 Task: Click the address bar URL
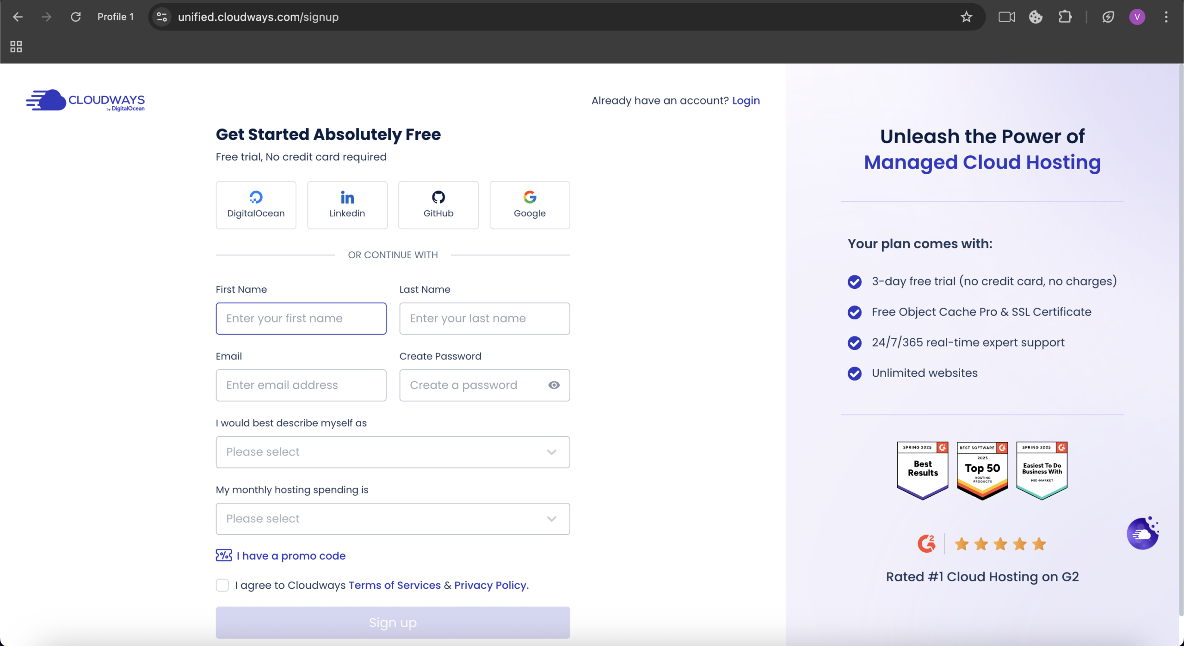[x=258, y=17]
